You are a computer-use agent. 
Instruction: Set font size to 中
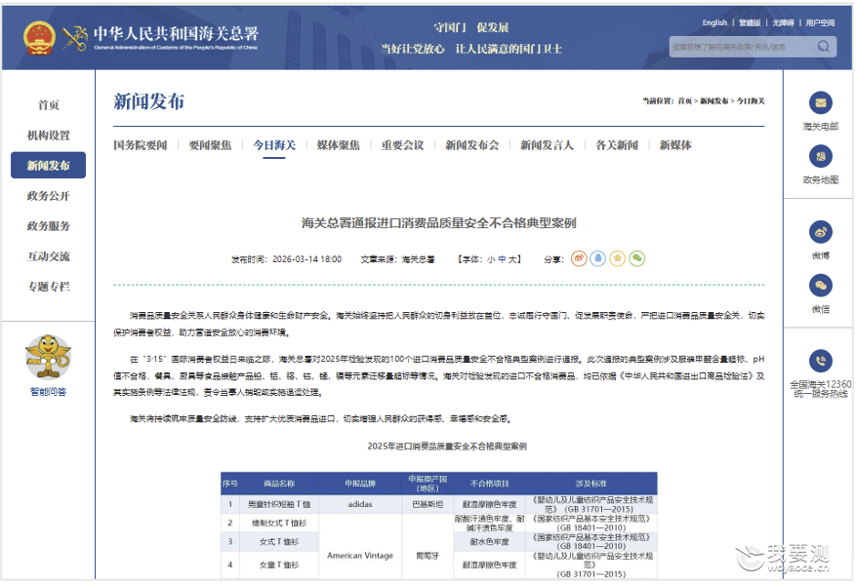pyautogui.click(x=502, y=259)
